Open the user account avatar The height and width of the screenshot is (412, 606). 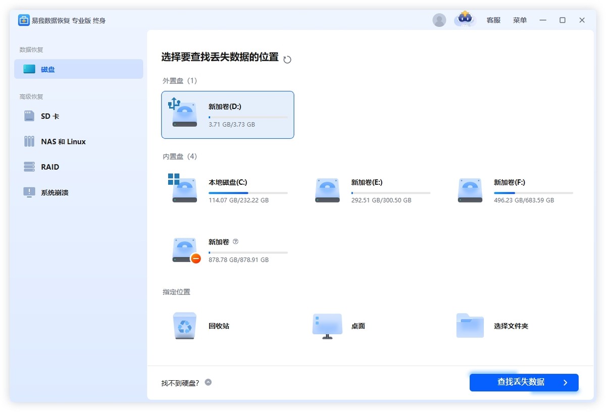[x=439, y=20]
